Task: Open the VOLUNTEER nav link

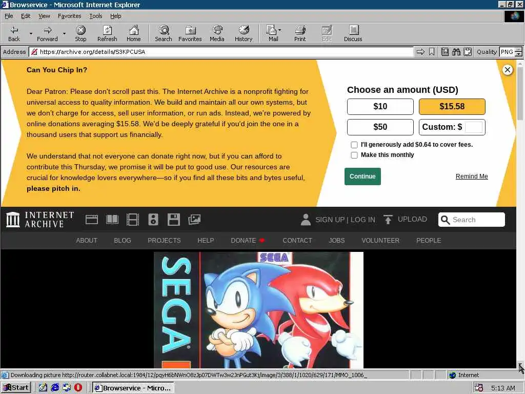Action: 380,241
